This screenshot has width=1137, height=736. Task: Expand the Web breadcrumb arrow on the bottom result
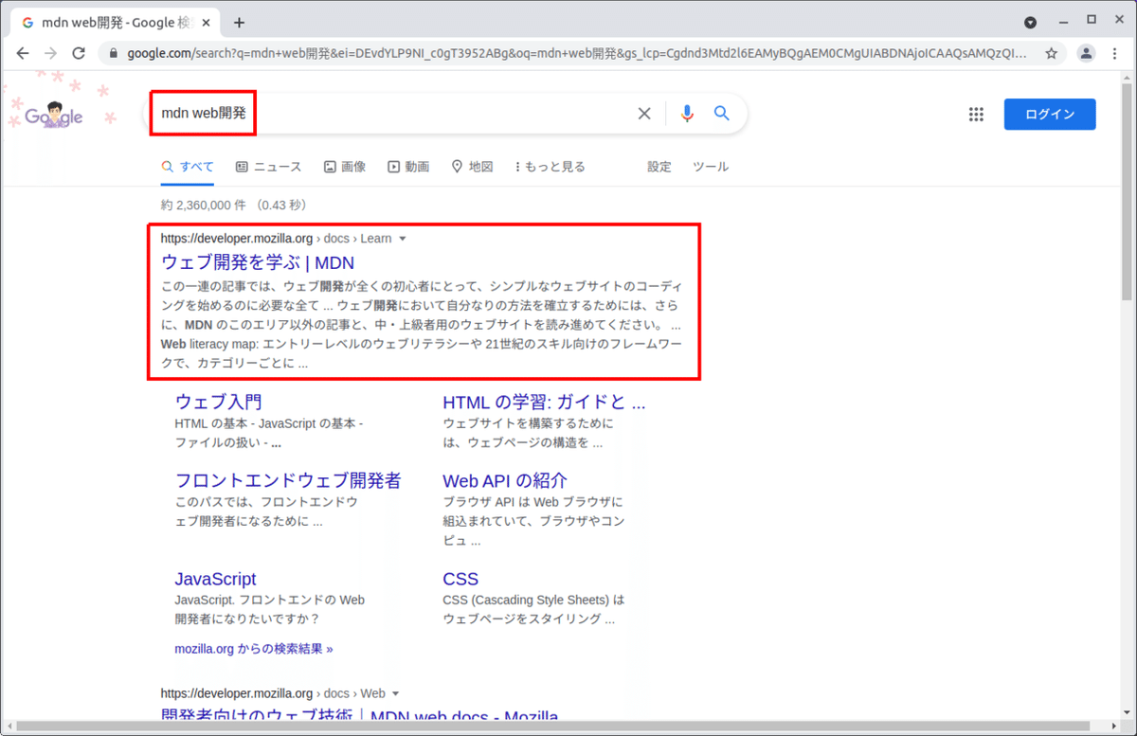[396, 692]
